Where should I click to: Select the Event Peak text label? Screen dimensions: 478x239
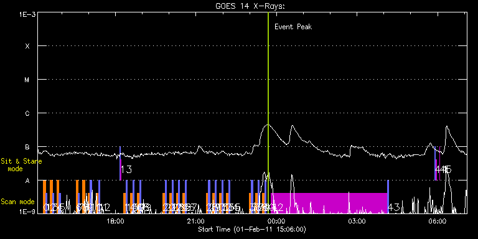(x=293, y=27)
